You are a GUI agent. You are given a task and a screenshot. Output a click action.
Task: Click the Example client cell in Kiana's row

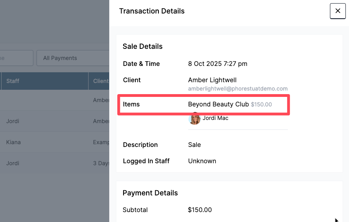coord(101,142)
